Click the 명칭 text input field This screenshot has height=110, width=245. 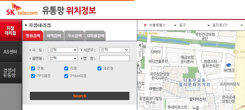pos(114,58)
